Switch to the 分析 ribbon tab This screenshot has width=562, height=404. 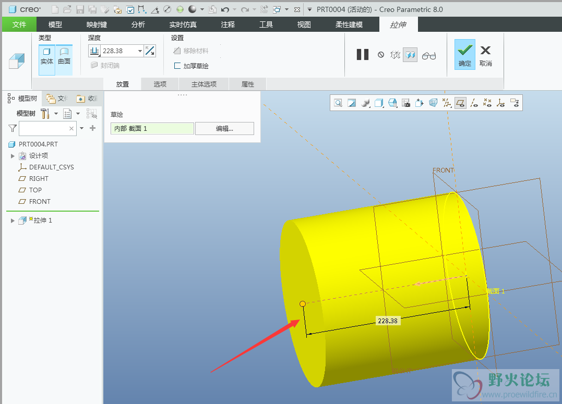(138, 25)
